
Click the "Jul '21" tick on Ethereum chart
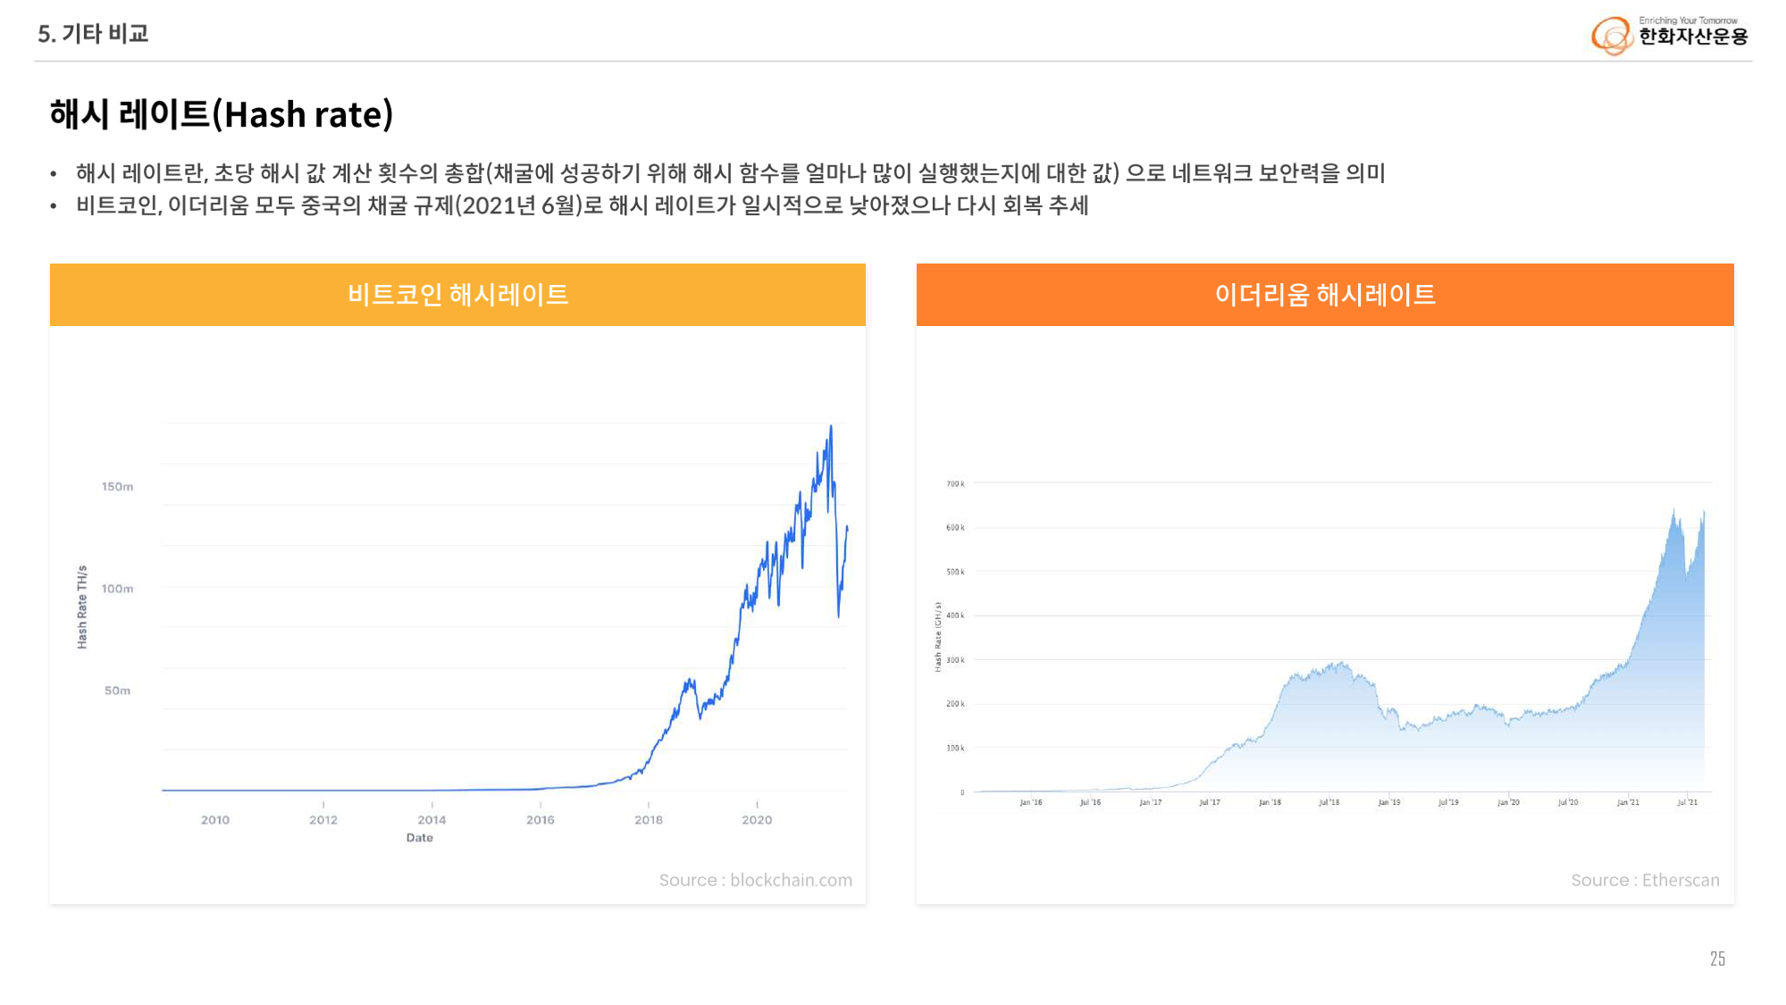pos(1687,802)
